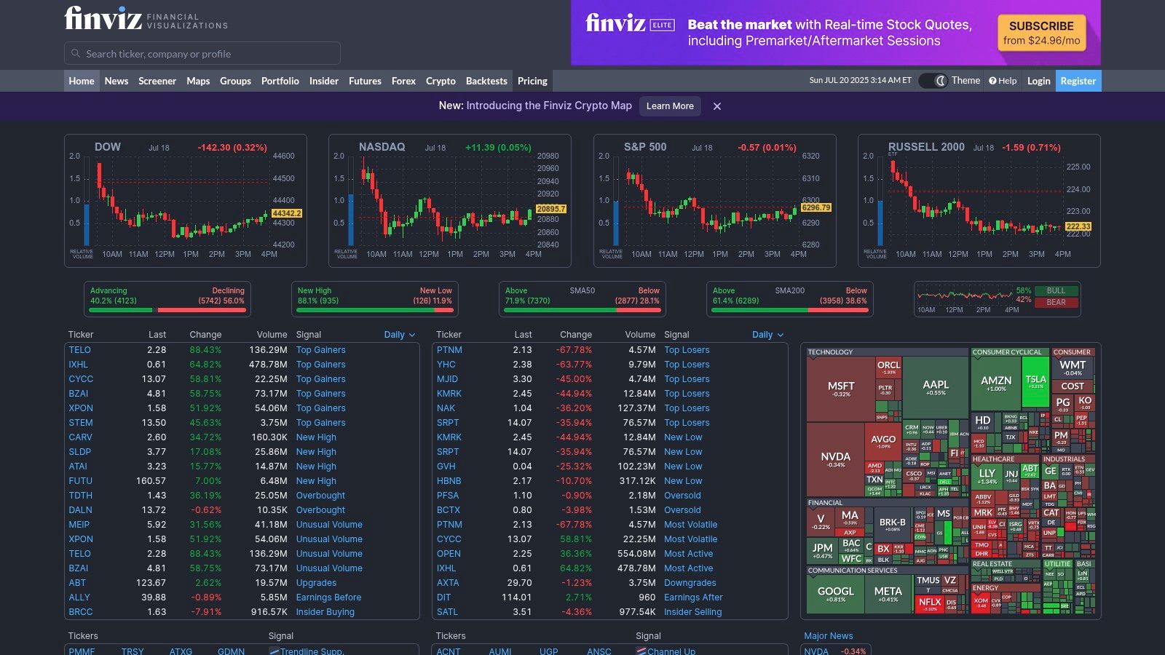Click the MSFT tile in the heatmap
Screen dimensions: 1165x655
pyautogui.click(x=841, y=389)
